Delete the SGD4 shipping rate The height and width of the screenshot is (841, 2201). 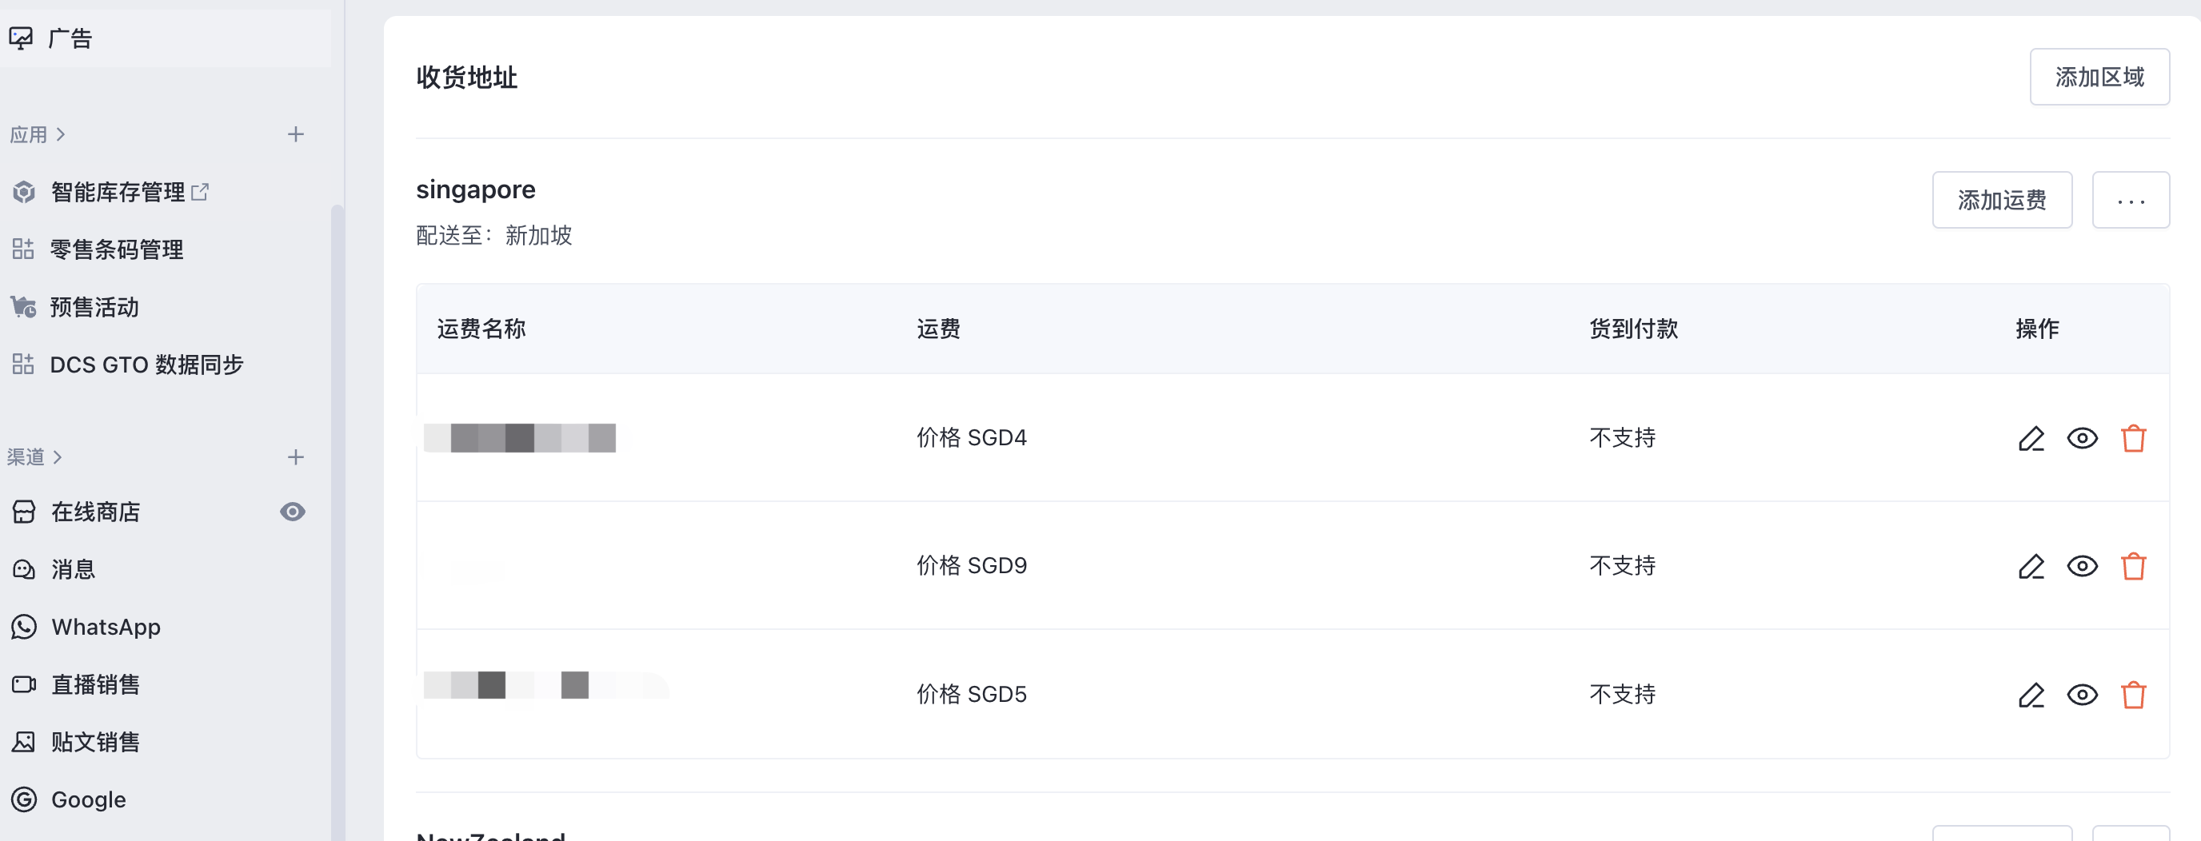tap(2133, 439)
